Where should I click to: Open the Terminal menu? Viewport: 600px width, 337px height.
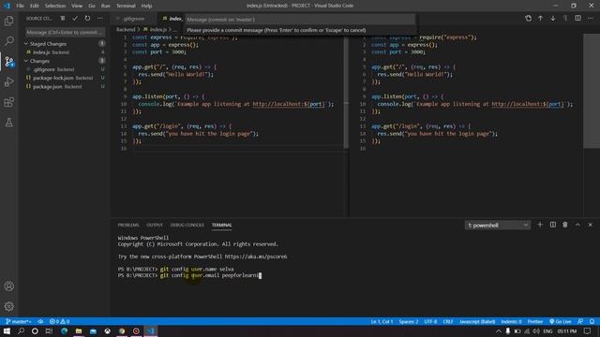point(126,6)
